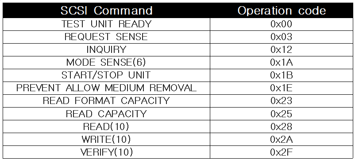Screen dimensions: 355x160
Task: Select the VERIFY(10) command cell
Action: 106,152
